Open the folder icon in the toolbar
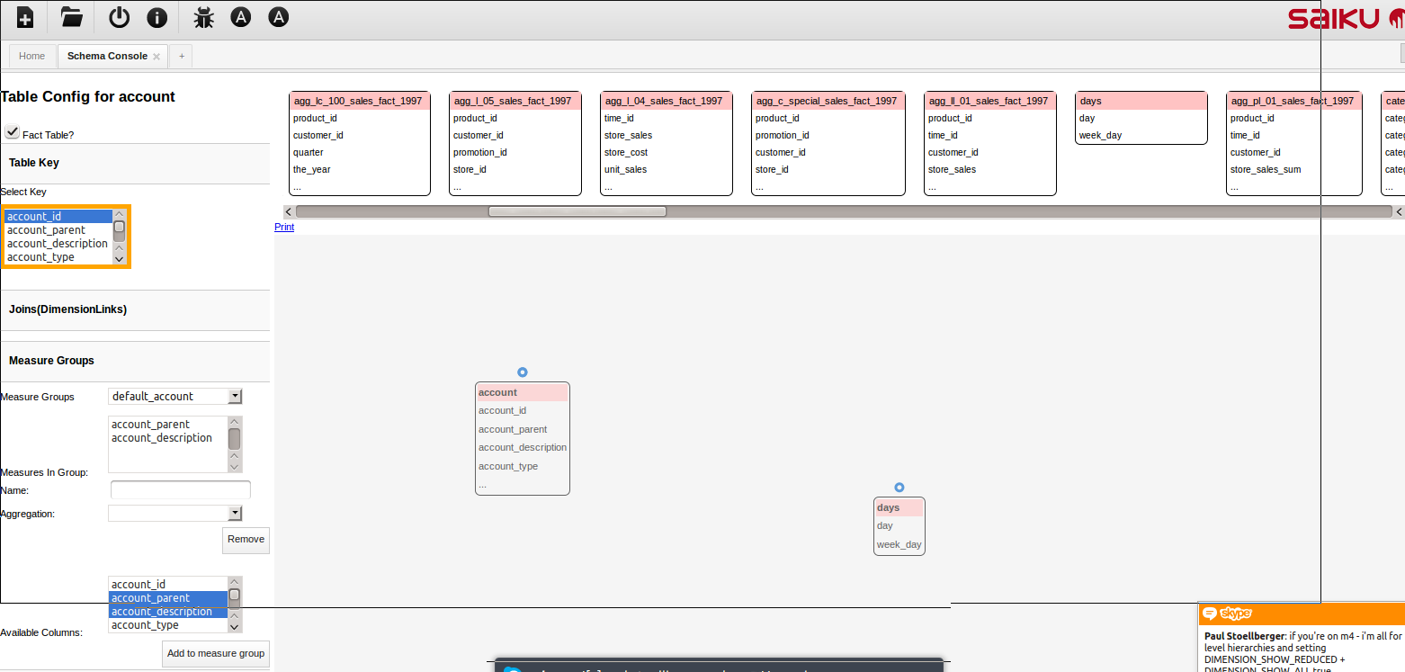 [72, 17]
